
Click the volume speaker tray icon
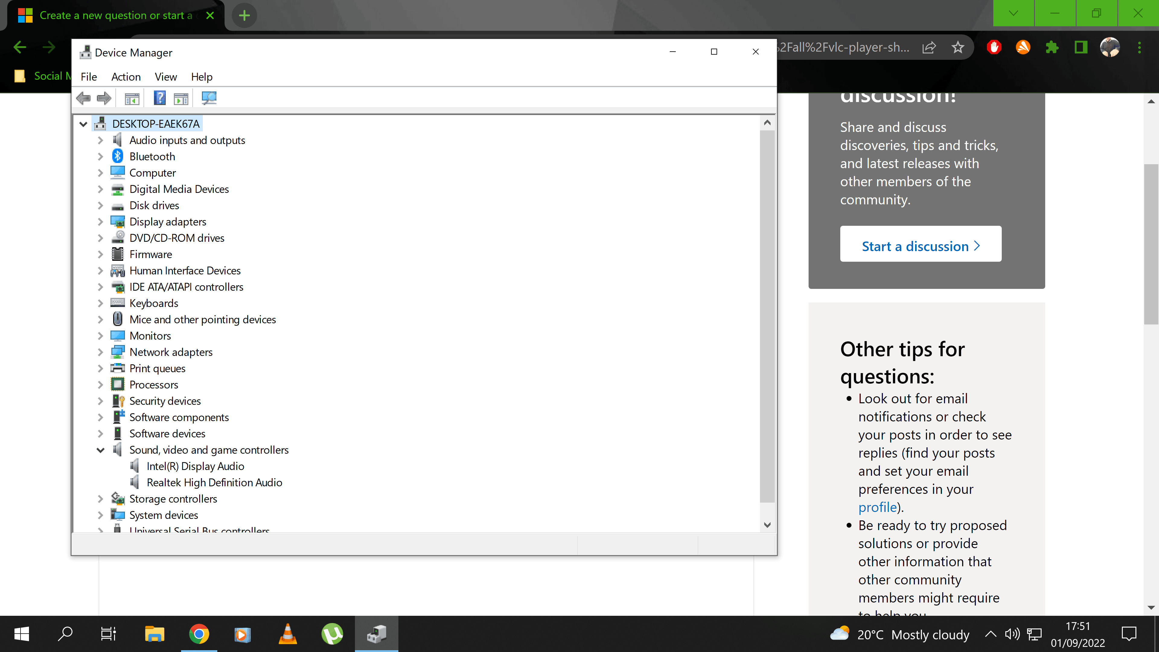pyautogui.click(x=1012, y=634)
